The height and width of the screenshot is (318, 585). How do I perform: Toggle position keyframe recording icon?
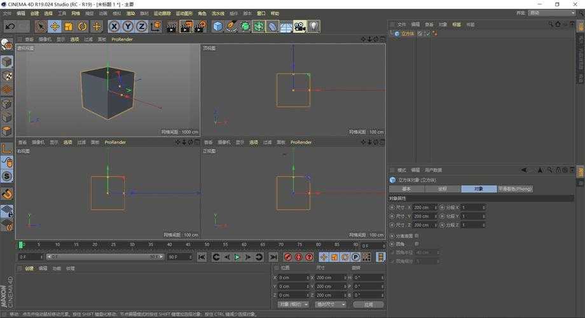click(x=324, y=257)
